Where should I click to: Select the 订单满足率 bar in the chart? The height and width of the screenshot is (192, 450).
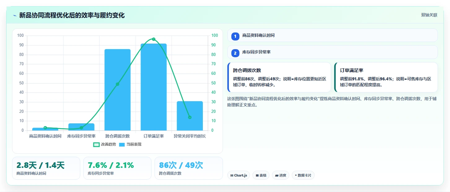click(x=154, y=87)
